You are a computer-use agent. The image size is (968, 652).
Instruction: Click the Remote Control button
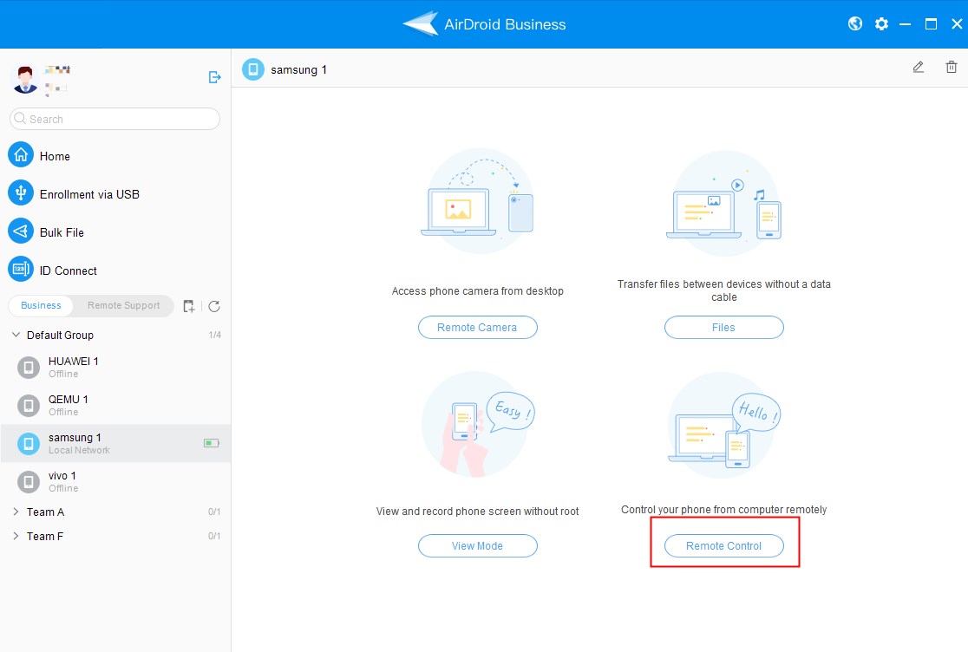tap(723, 546)
